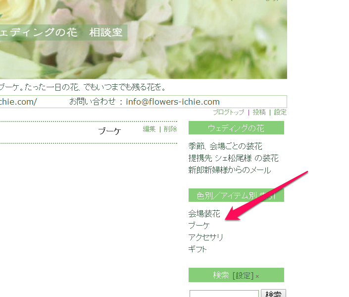Close the 検索 widget with the × icon
The height and width of the screenshot is (297, 349).
[257, 276]
